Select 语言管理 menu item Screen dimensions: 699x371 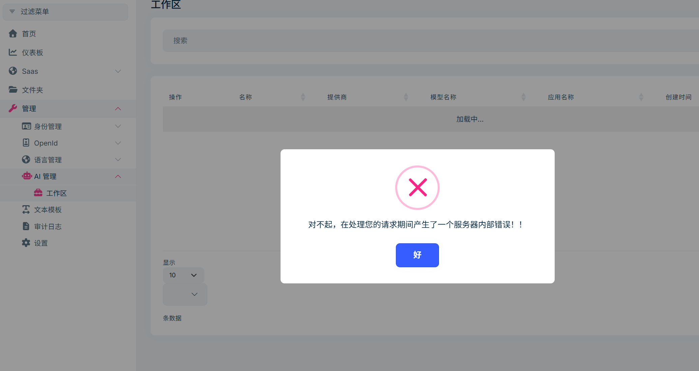48,160
